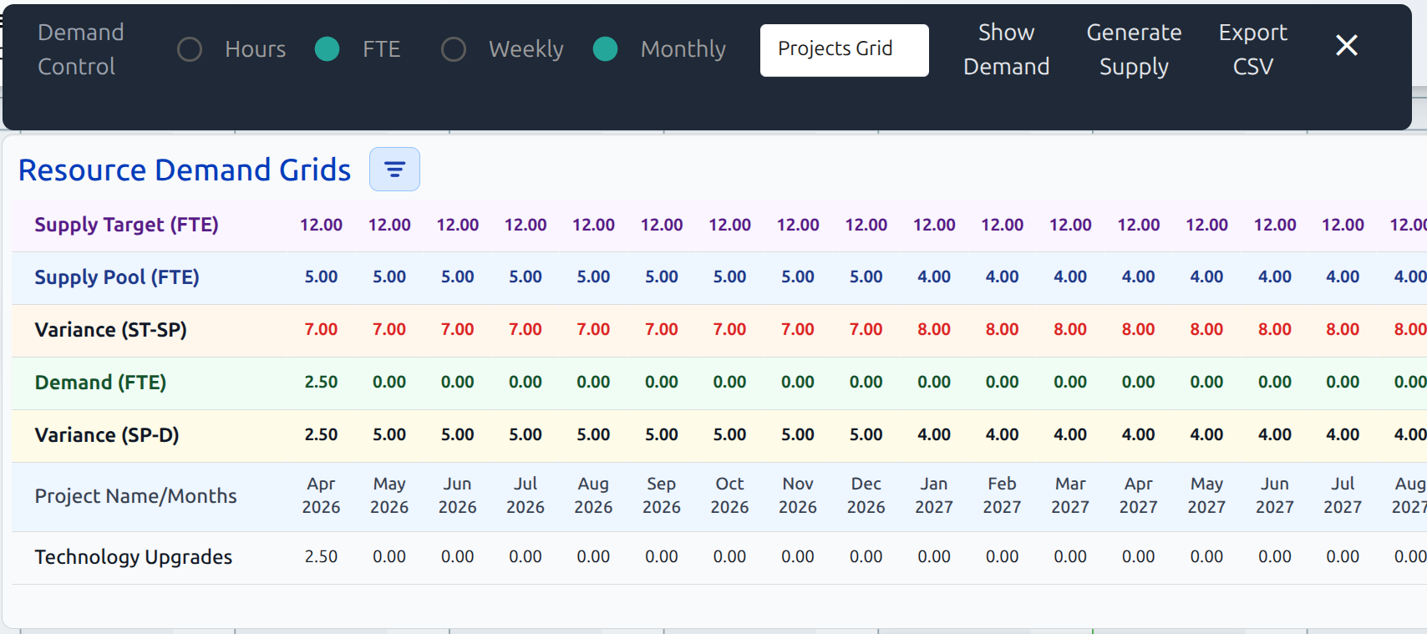Click the Sep 2026 column header
Screen dimensions: 1427x634
point(662,495)
